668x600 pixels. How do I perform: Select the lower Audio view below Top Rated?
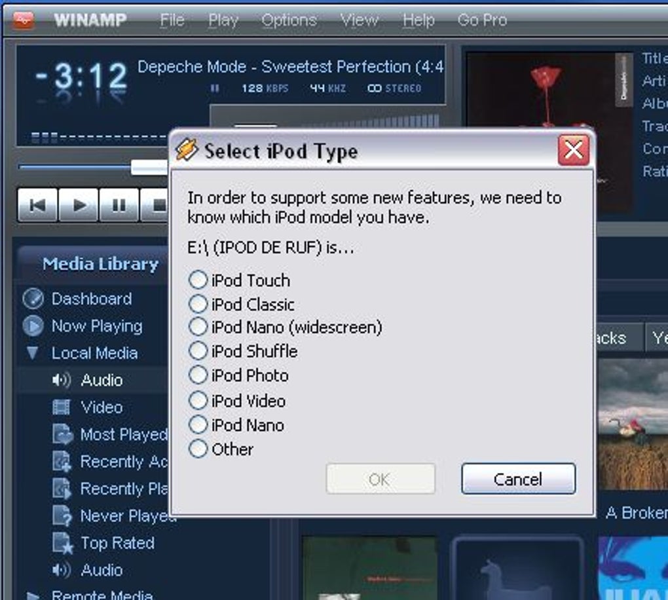[102, 570]
